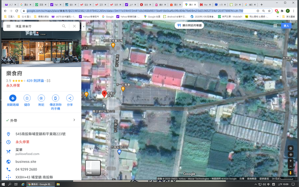The image size is (299, 187).
Task: Collapse the side panel arrow
Action: pyautogui.click(x=83, y=26)
